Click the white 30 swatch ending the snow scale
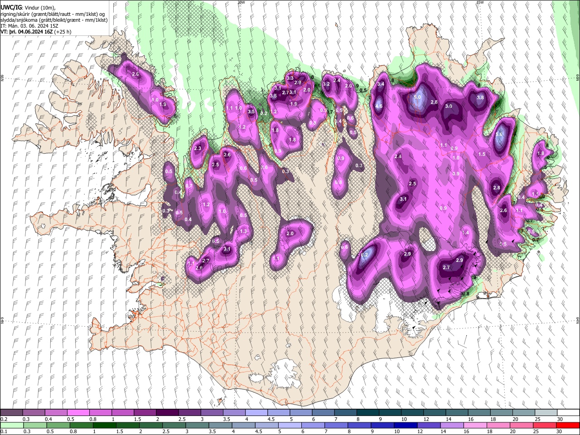 coord(568,413)
